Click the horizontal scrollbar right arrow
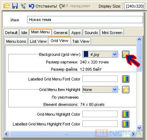This screenshot has width=147, height=140. [x=133, y=134]
